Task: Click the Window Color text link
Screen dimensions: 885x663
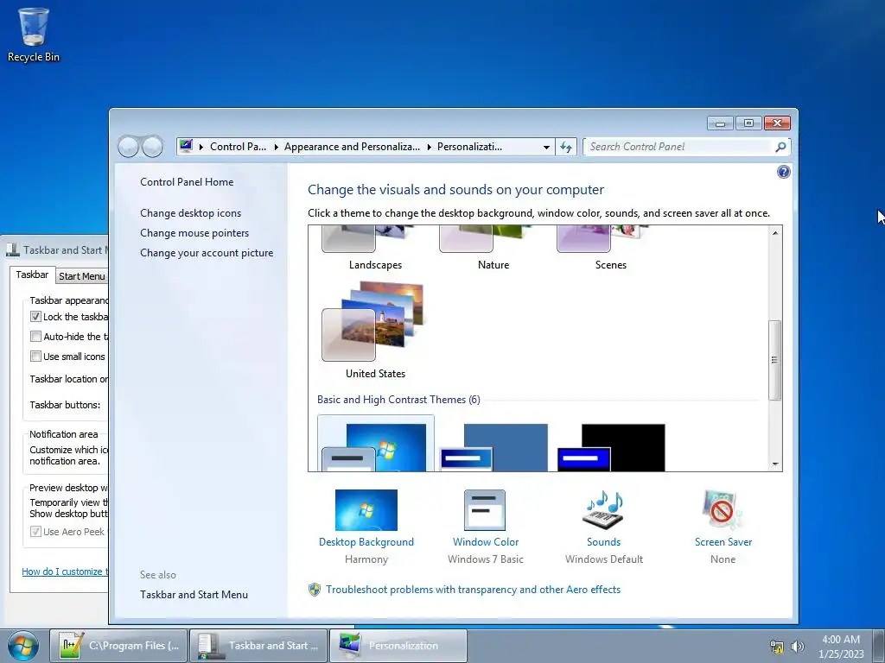Action: click(486, 542)
